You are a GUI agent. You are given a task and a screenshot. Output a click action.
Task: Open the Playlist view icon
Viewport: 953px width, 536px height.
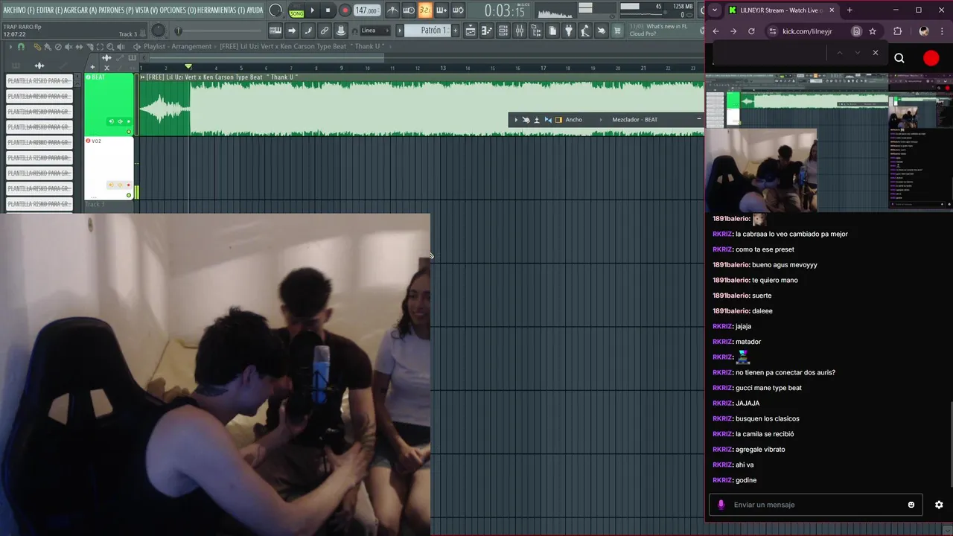[471, 31]
